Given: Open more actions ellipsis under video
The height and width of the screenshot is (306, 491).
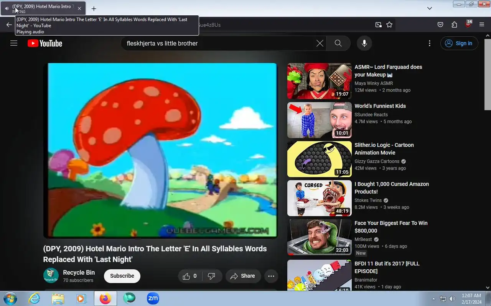Looking at the screenshot, I should [x=271, y=276].
